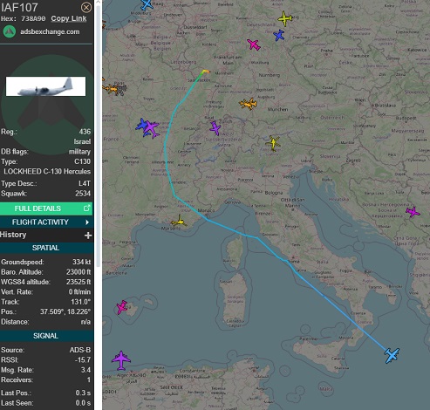
Task: Close the IAF107 aircraft info panel
Action: click(x=86, y=7)
